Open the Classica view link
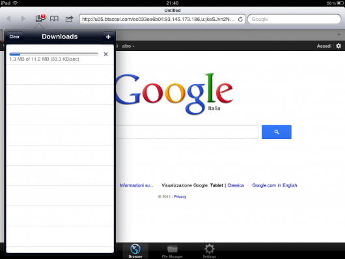The width and height of the screenshot is (345, 259). pos(236,185)
